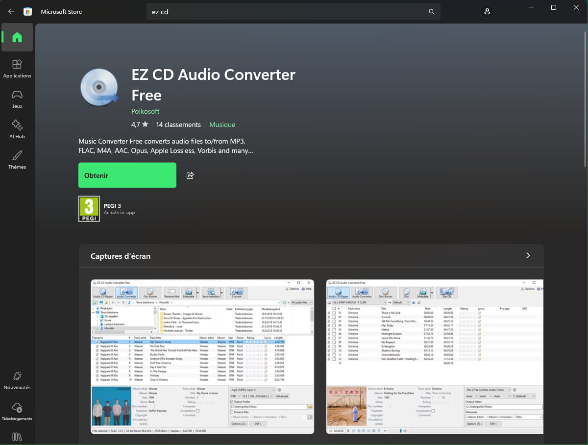Screen dimensions: 588x445
Task: Open the second screenshot showing Audio CD Ripper
Action: [x=435, y=356]
